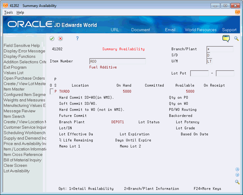Click the first Lot Pot field
243x195 pixels.
click(199, 73)
